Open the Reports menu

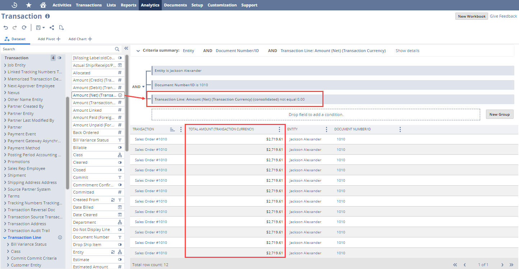[x=128, y=5]
